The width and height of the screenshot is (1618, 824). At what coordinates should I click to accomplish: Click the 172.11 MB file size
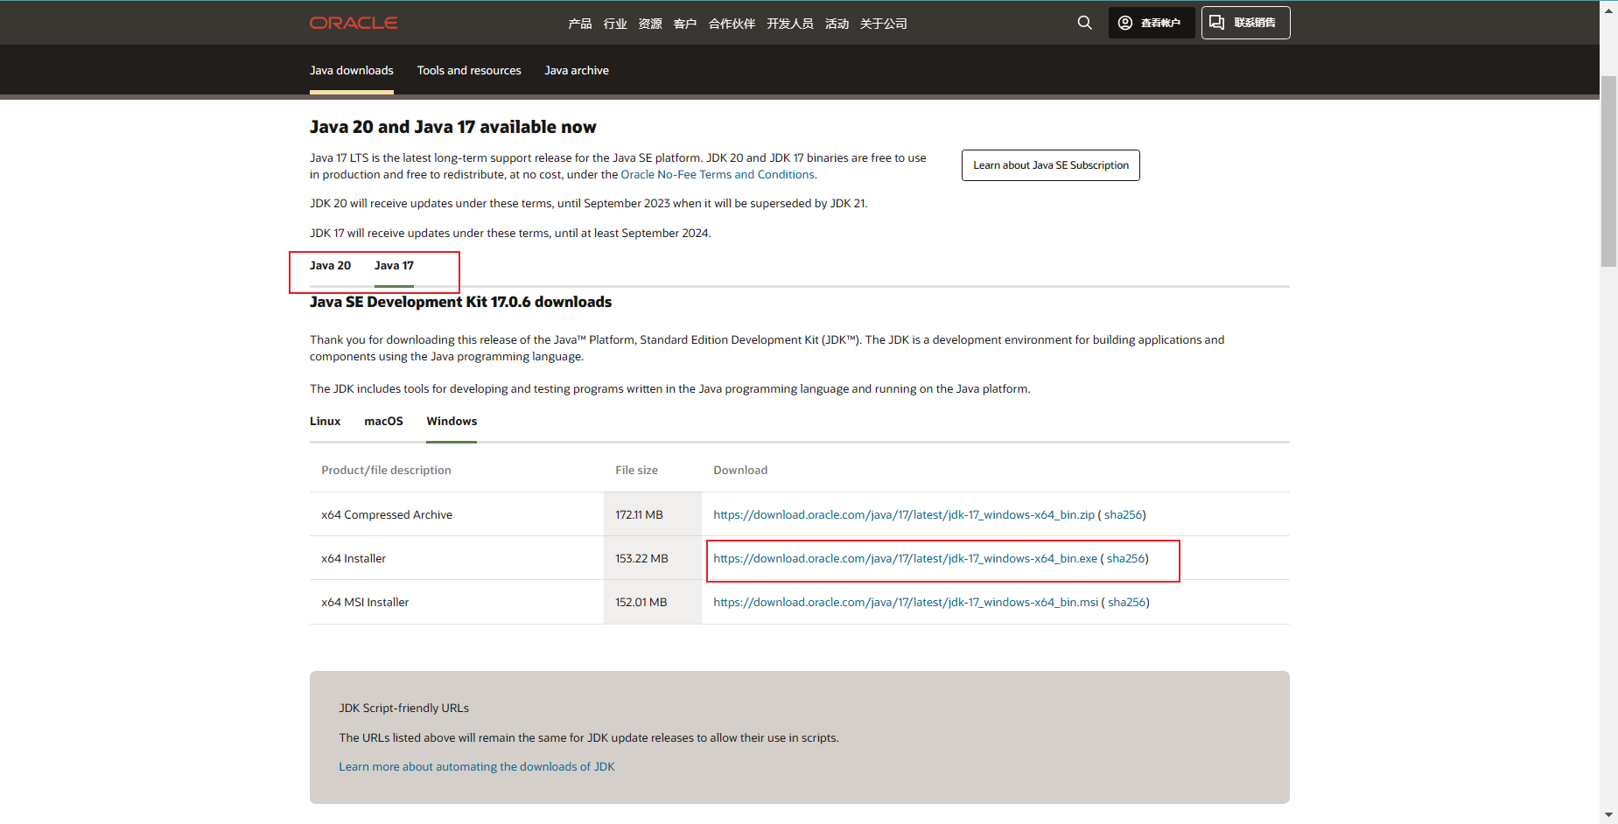(639, 515)
